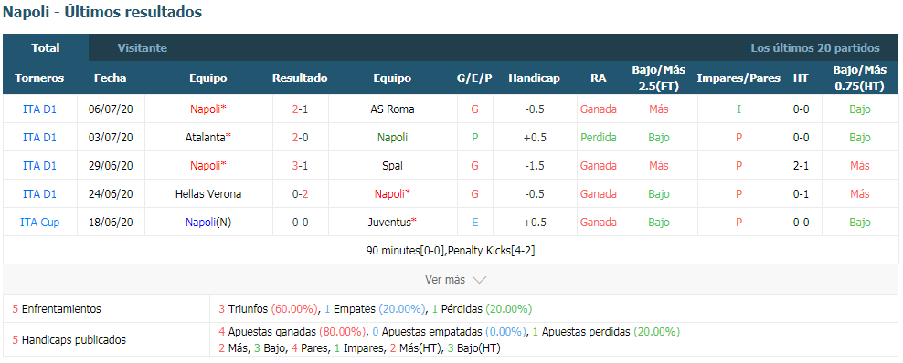
Task: Switch to the Visitante tab
Action: pos(143,48)
